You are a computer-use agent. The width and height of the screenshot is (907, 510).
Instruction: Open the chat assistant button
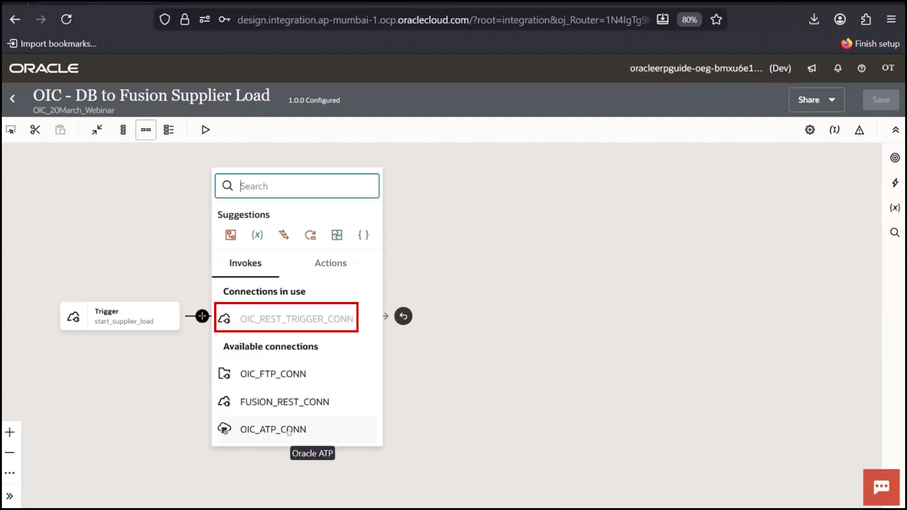point(881,487)
